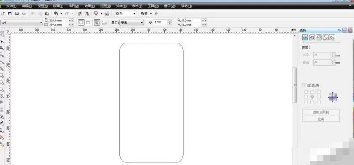
Task: Click the Paste clipboard icon
Action: click(x=47, y=14)
